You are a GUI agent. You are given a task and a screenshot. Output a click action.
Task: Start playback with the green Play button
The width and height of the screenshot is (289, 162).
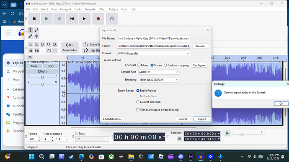point(46,18)
